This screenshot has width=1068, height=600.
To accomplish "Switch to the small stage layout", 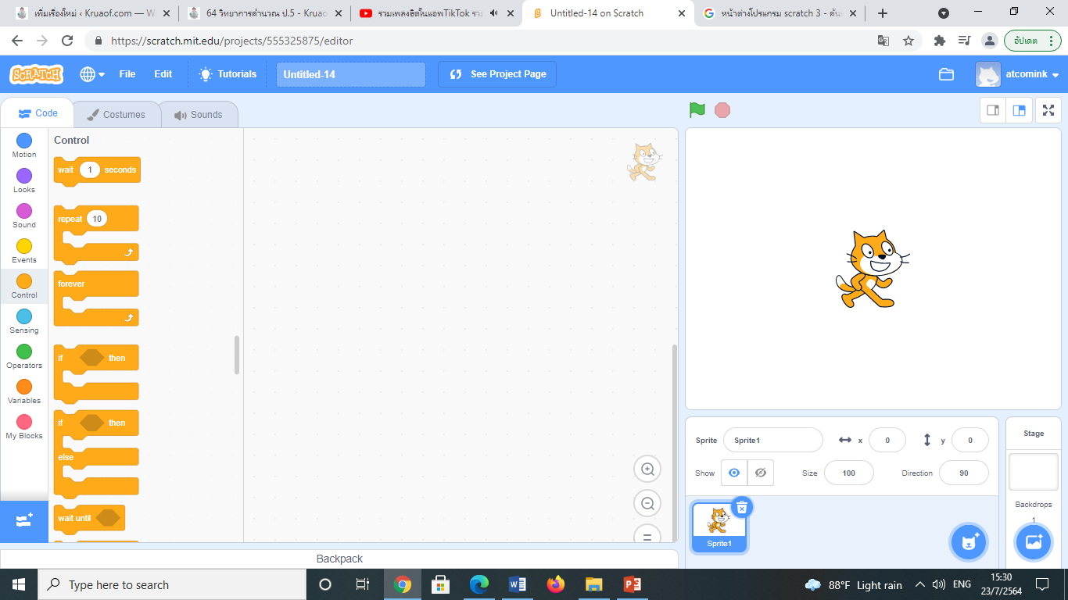I will pyautogui.click(x=993, y=110).
